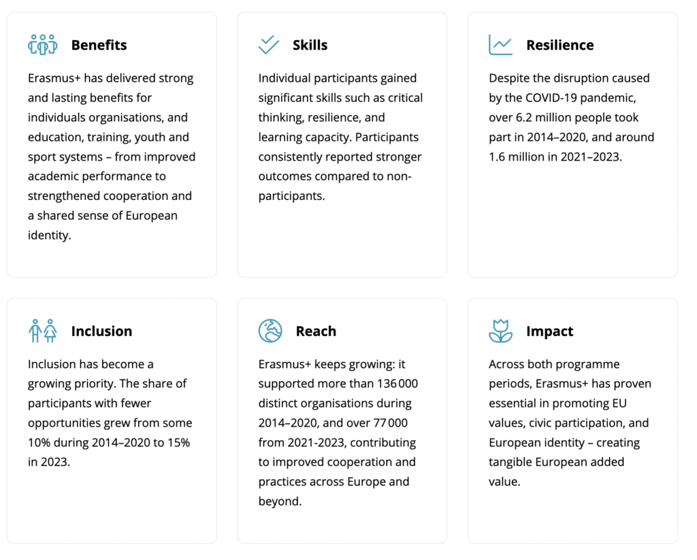Click the Benefits card paragraph about European identity
Screen dimensions: 697x560
(x=112, y=157)
